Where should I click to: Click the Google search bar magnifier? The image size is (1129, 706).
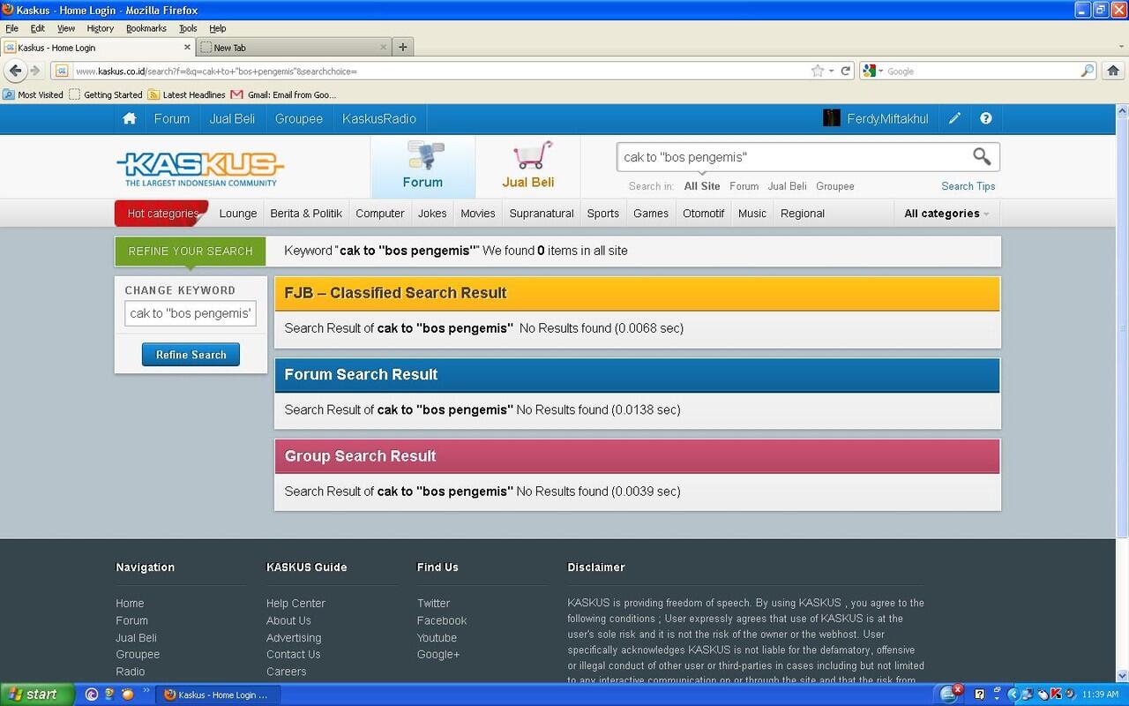(1088, 71)
